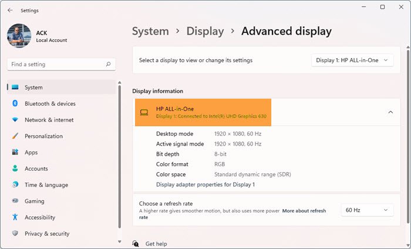Click the RGB Color format value
The image size is (411, 249).
tap(220, 164)
